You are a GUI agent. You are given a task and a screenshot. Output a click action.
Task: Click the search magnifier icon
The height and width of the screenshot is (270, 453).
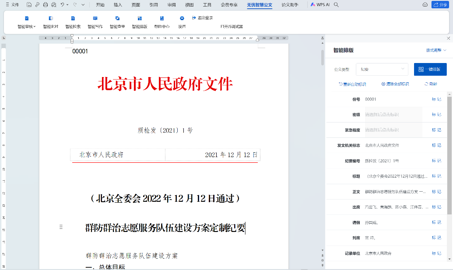[x=336, y=5]
